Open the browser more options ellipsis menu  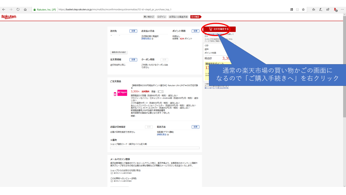coord(342,9)
